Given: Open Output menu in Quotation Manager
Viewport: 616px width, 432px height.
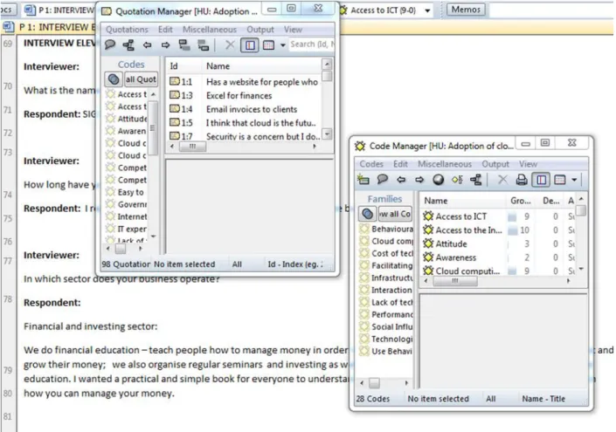Looking at the screenshot, I should coord(260,30).
